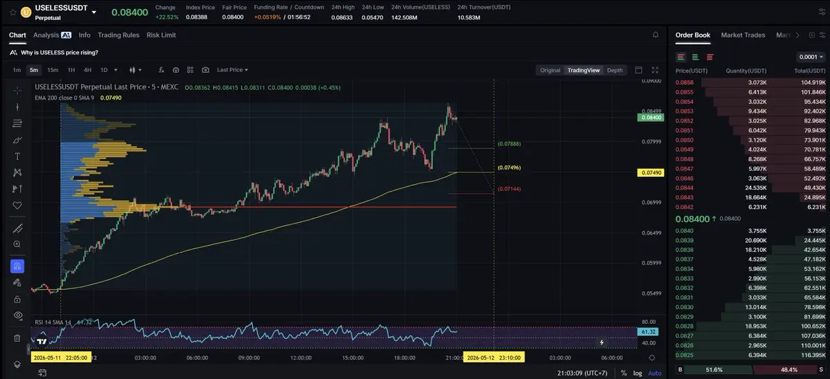Select the 1D timeframe
The image size is (830, 379).
tap(104, 70)
